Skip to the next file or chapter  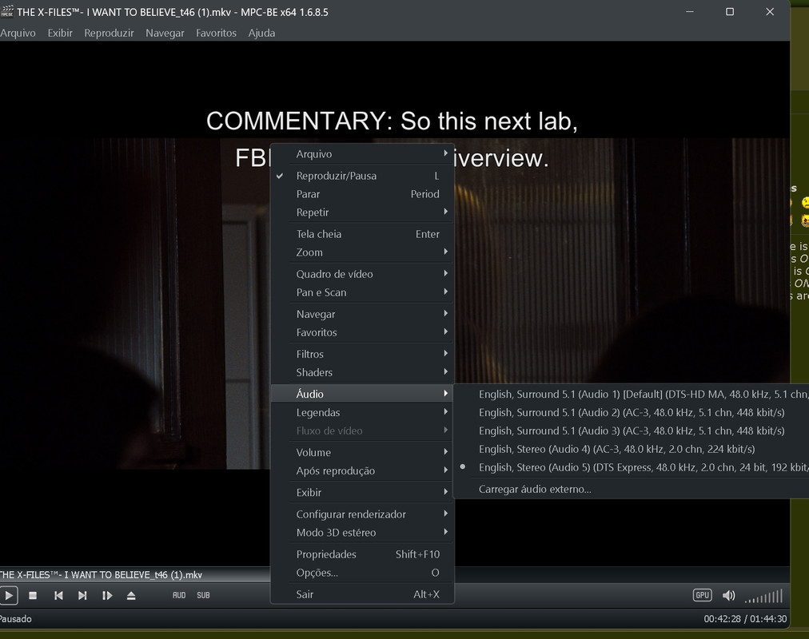point(82,596)
